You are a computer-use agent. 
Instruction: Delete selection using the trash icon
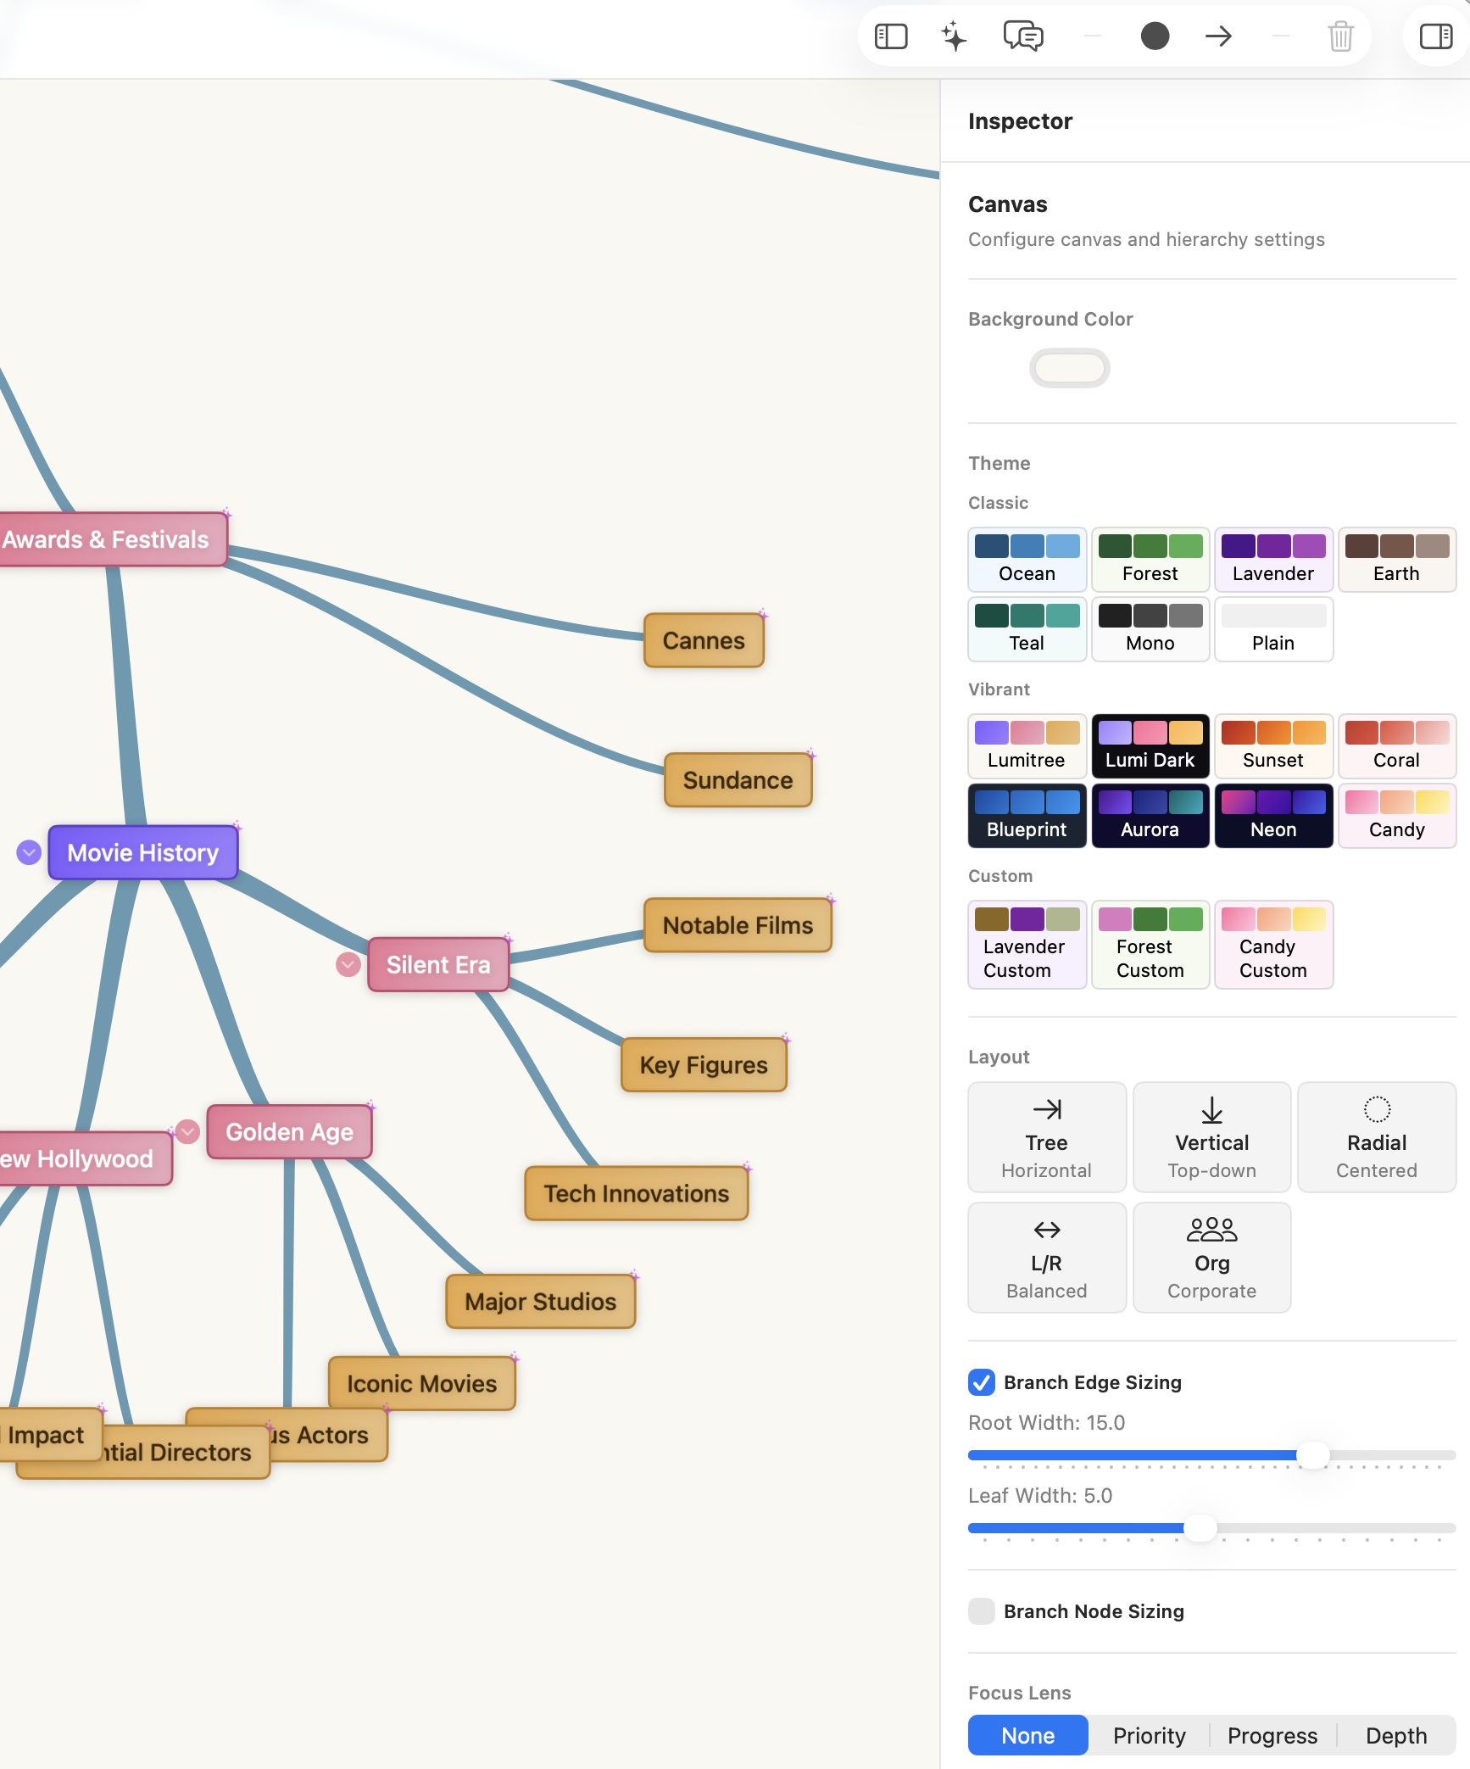(1340, 37)
